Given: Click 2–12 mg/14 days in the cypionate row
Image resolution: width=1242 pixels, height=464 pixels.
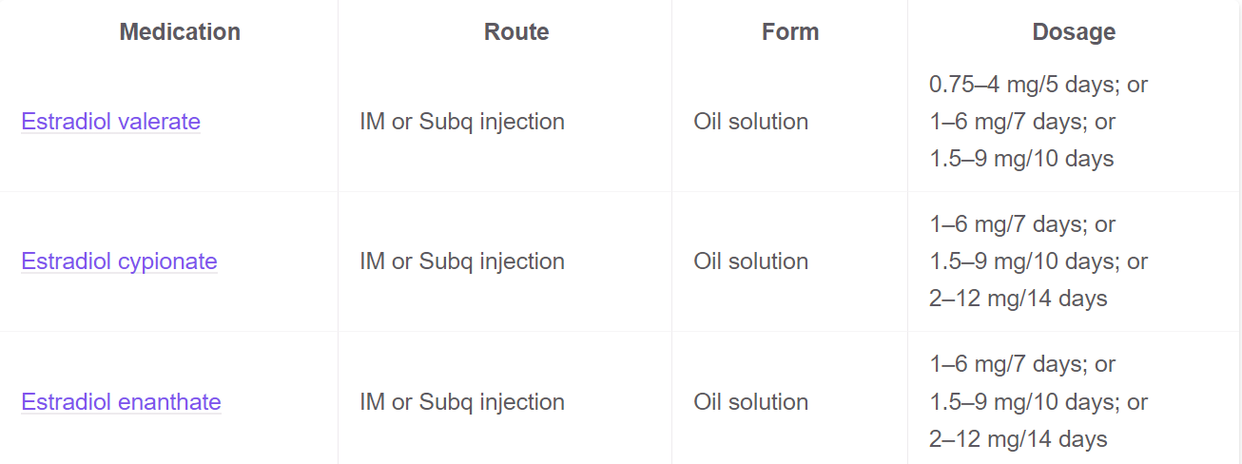Looking at the screenshot, I should click(1019, 299).
